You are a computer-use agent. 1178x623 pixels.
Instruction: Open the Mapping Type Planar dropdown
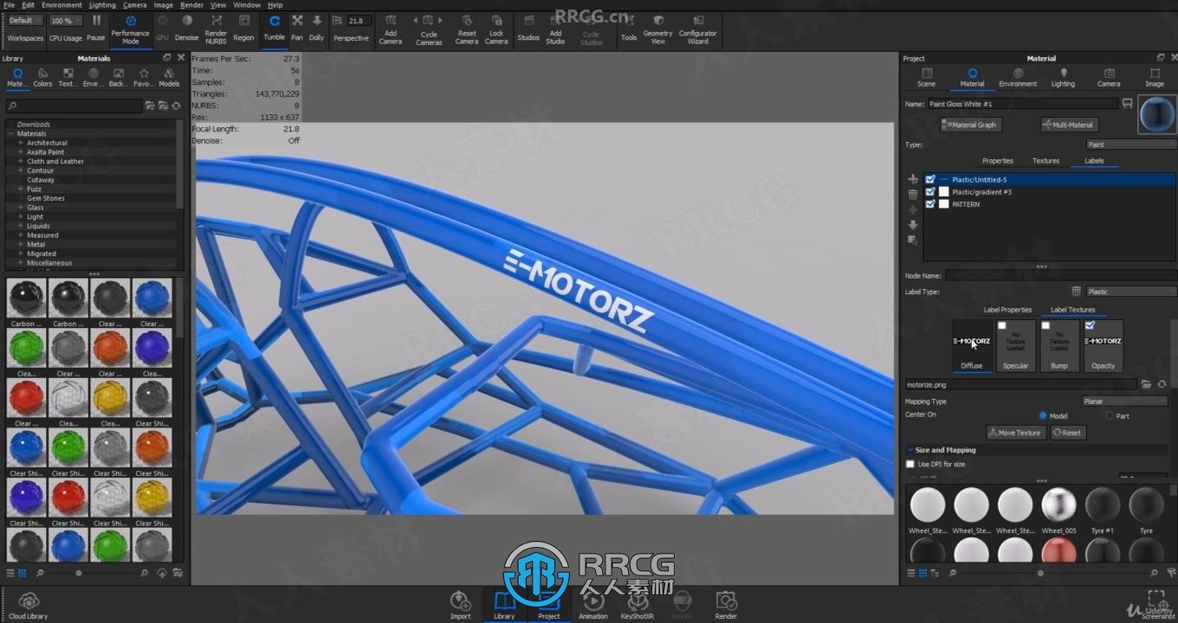point(1125,401)
